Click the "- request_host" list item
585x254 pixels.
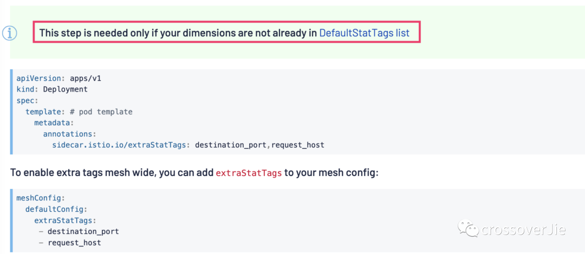(70, 243)
